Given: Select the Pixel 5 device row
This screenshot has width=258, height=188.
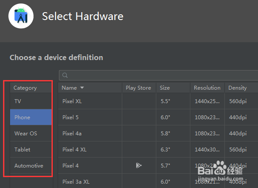Looking at the screenshot, I should 158,117.
